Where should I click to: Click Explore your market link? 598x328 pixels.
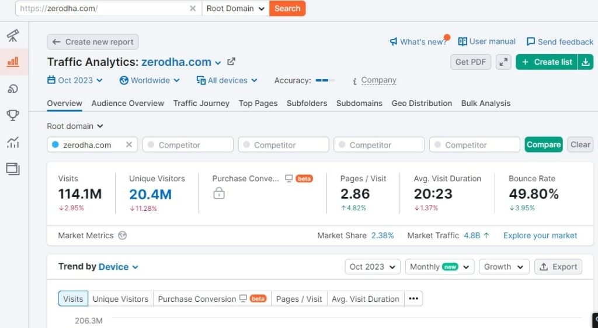540,235
